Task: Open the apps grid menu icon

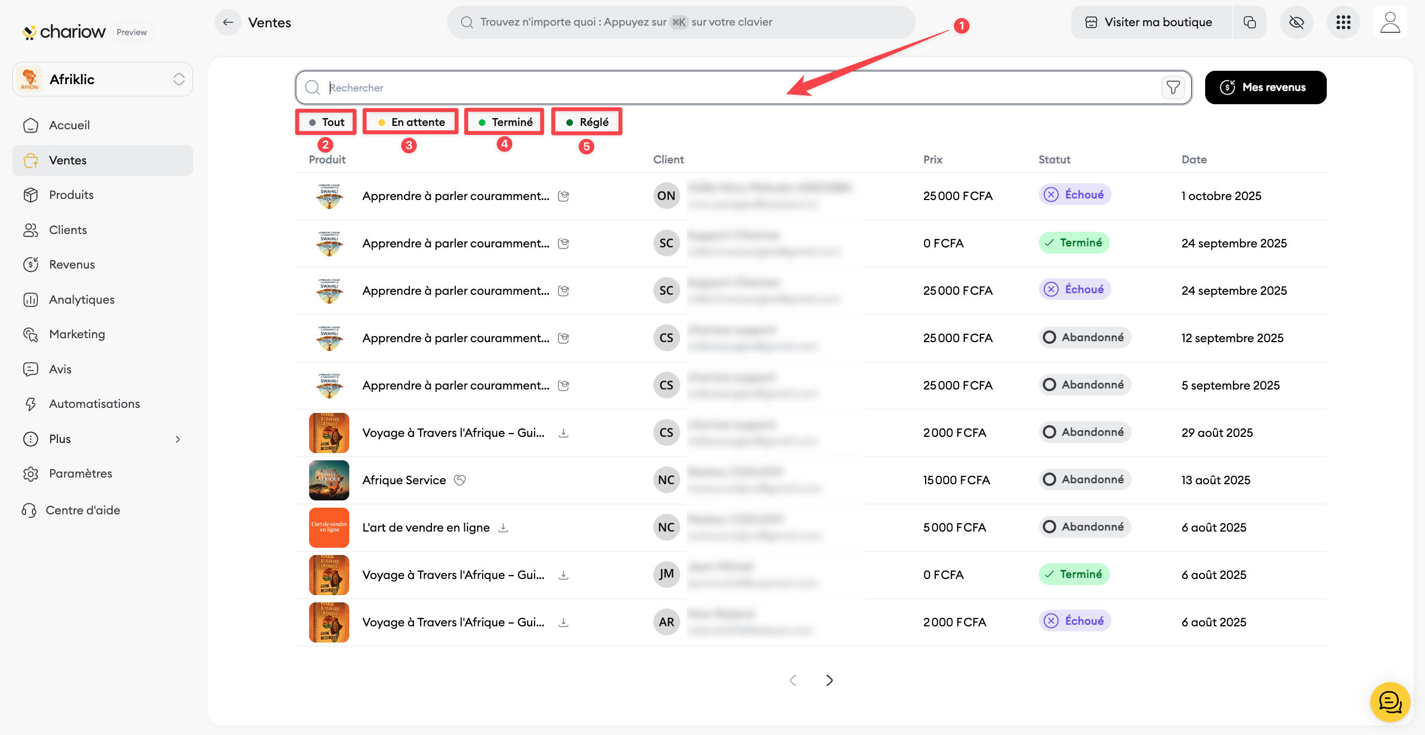Action: tap(1343, 22)
